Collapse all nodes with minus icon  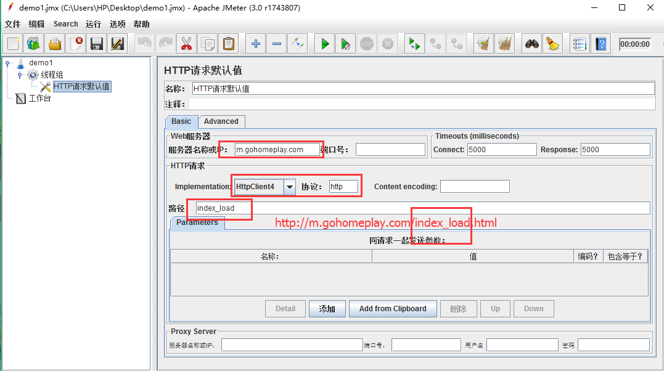click(277, 44)
